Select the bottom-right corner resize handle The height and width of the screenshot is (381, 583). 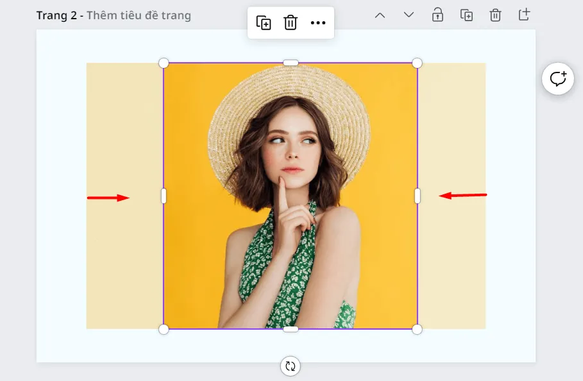pyautogui.click(x=417, y=329)
